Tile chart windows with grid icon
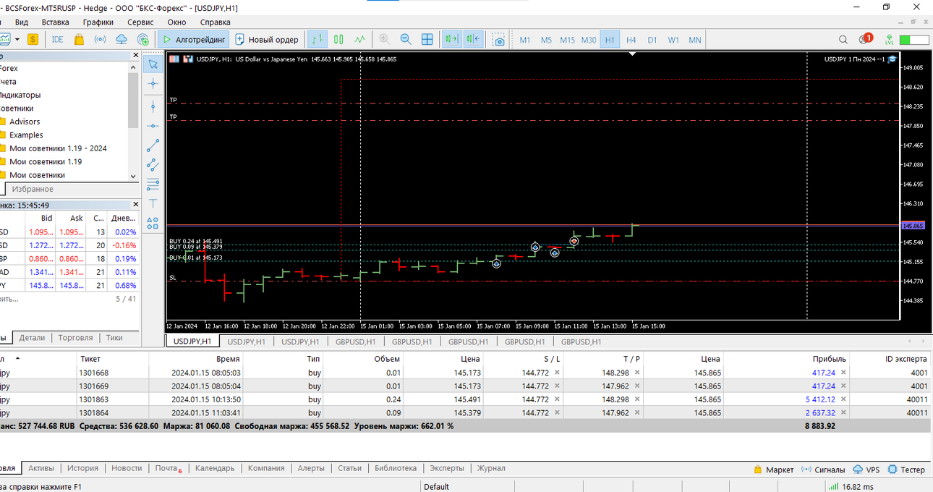The height and width of the screenshot is (492, 933). [x=427, y=39]
